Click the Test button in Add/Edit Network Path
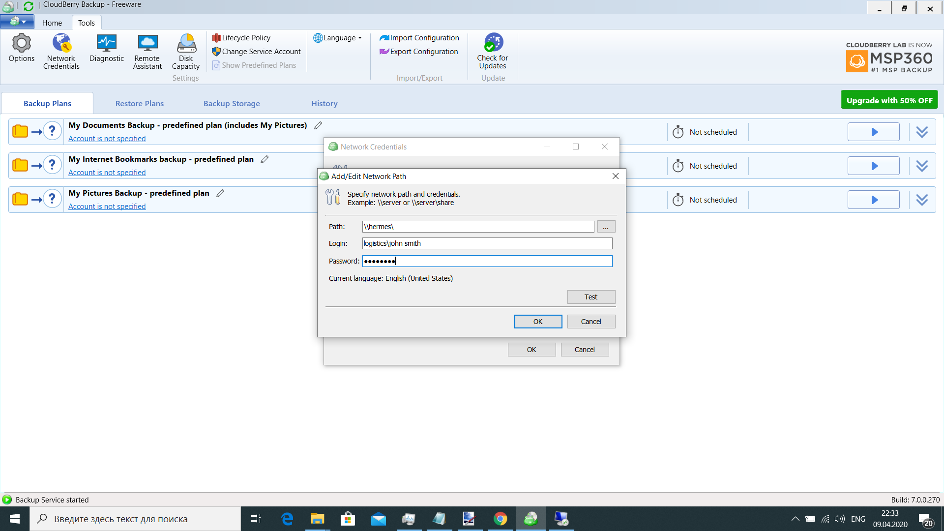944x531 pixels. click(590, 297)
